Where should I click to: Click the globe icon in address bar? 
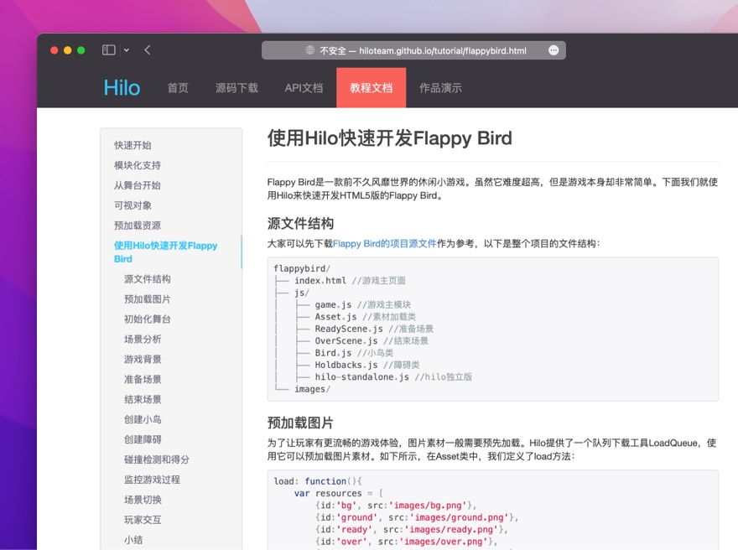(310, 50)
